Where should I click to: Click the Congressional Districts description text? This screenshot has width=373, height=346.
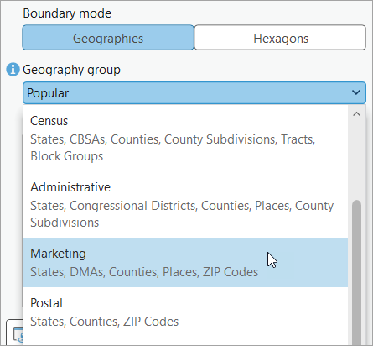tap(182, 214)
